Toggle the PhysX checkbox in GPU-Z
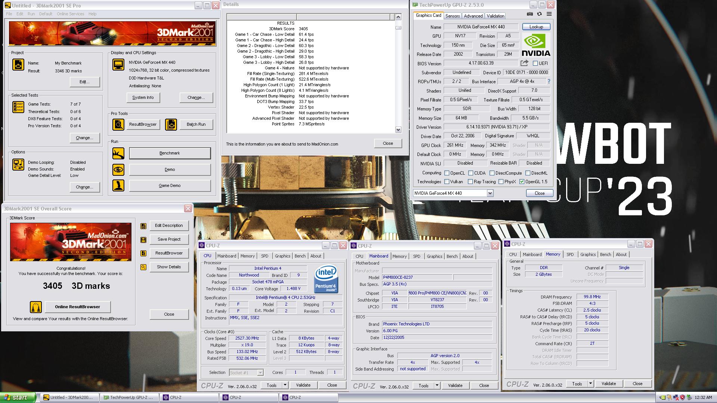The height and width of the screenshot is (403, 717). 501,182
